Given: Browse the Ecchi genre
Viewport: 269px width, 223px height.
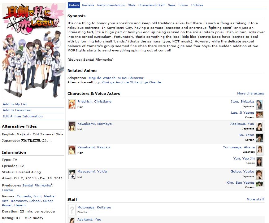Looking at the screenshot, I should pos(37,196).
